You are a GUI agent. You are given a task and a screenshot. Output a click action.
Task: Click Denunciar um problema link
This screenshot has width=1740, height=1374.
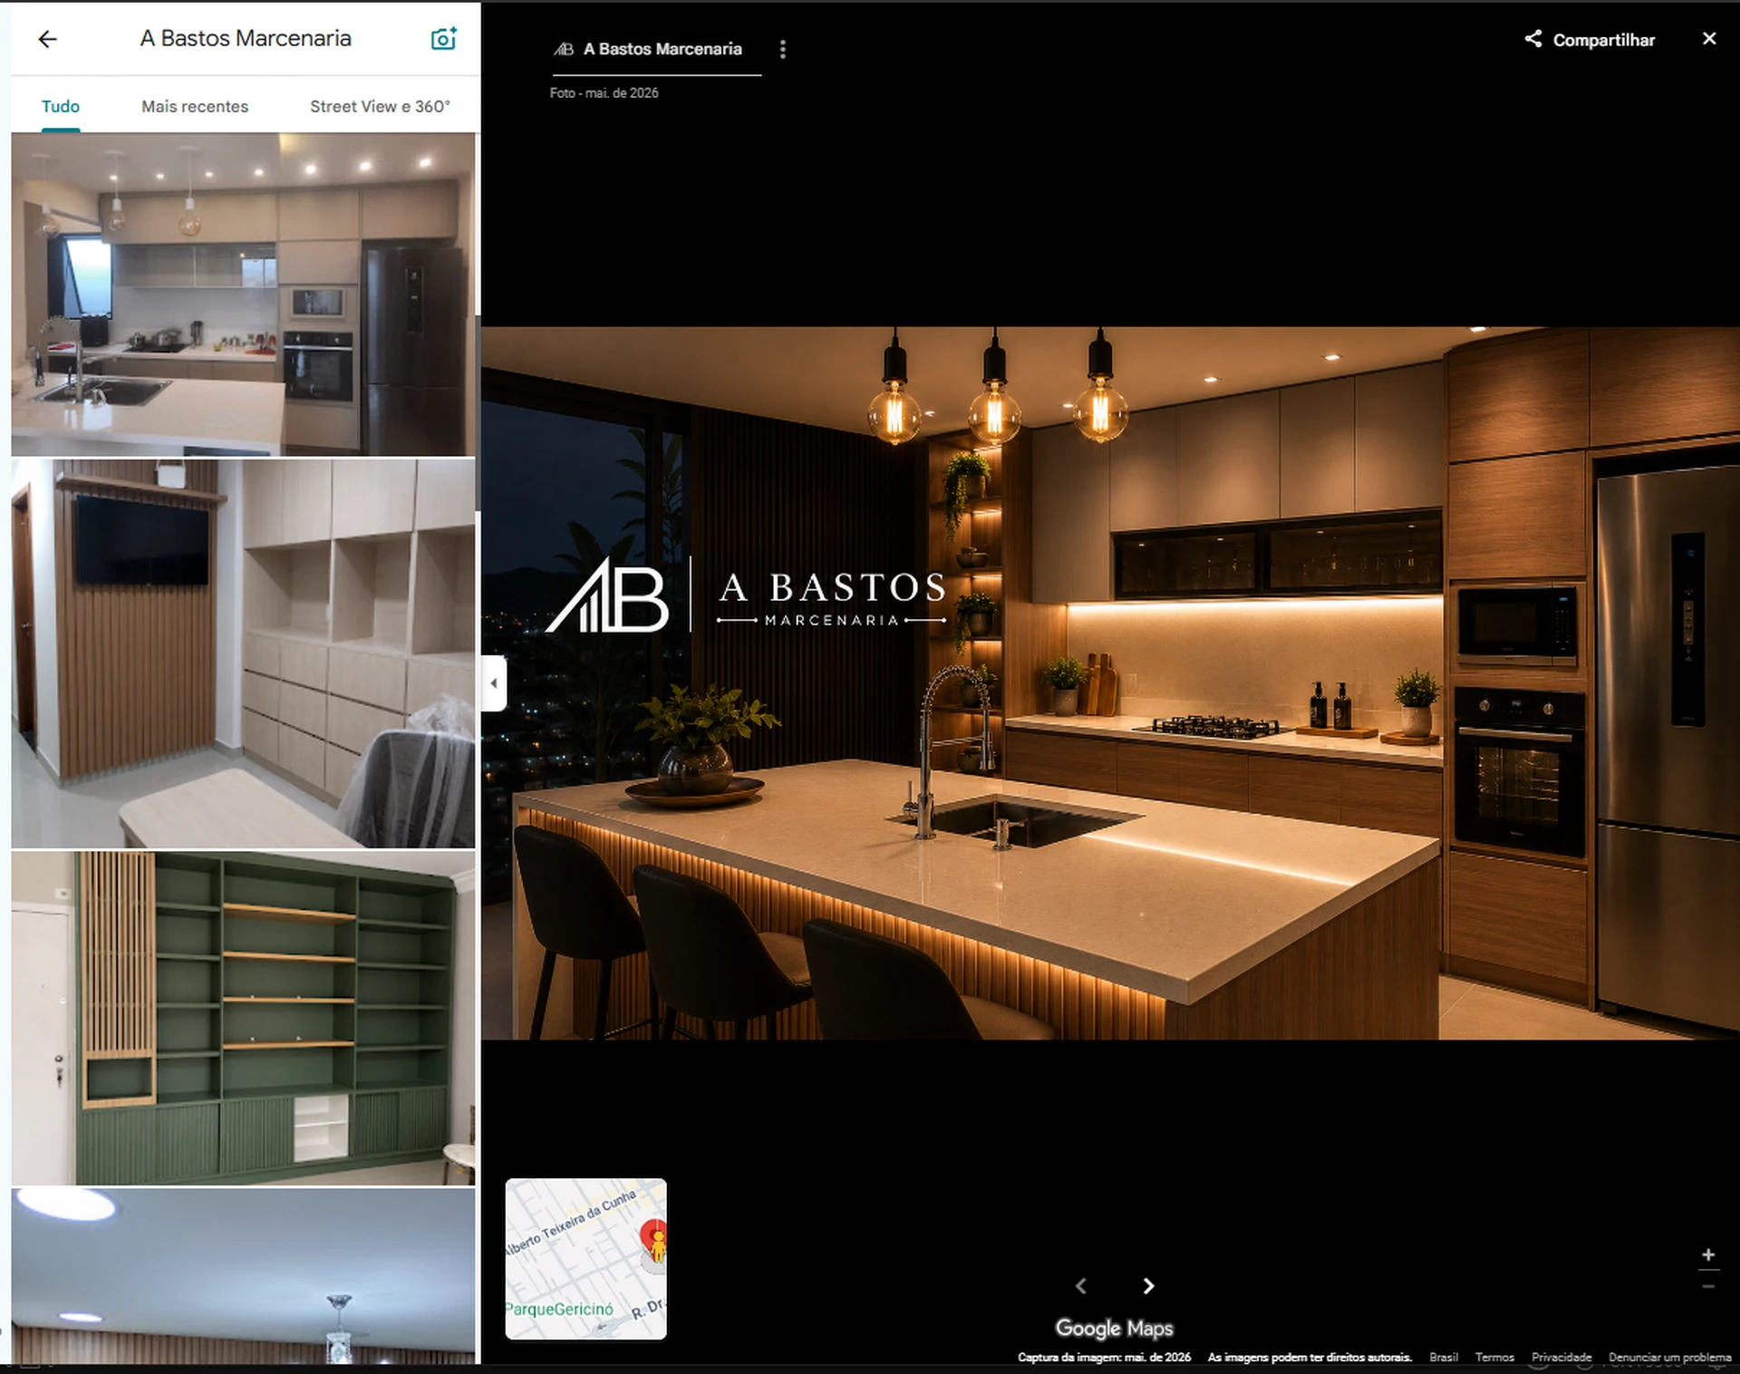tap(1669, 1357)
